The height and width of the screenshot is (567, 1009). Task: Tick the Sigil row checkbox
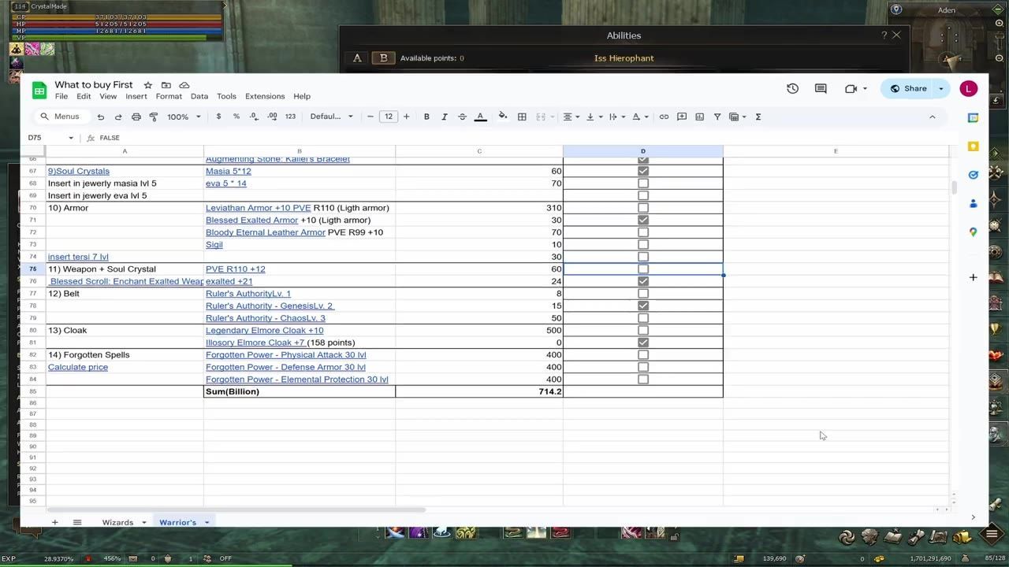coord(643,244)
